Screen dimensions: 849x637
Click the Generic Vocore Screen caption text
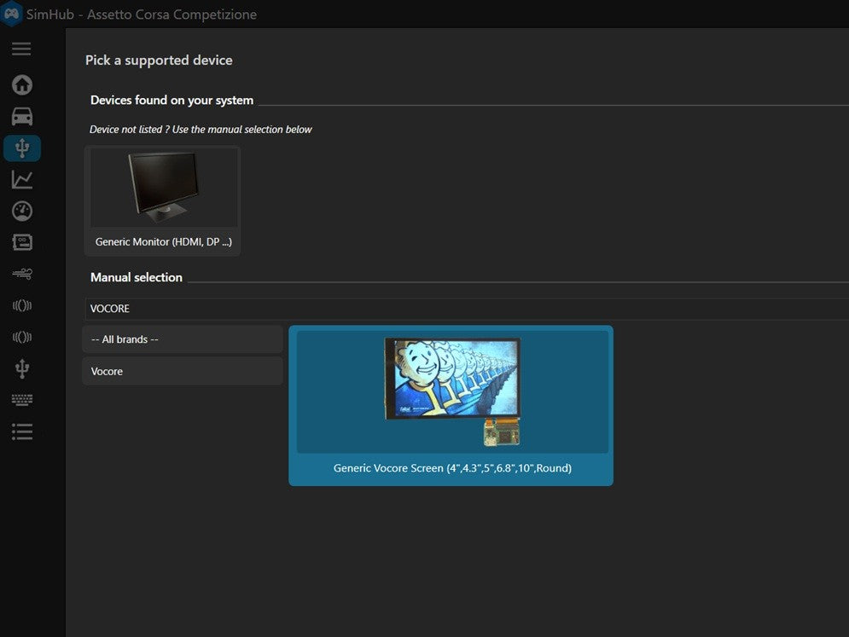452,468
